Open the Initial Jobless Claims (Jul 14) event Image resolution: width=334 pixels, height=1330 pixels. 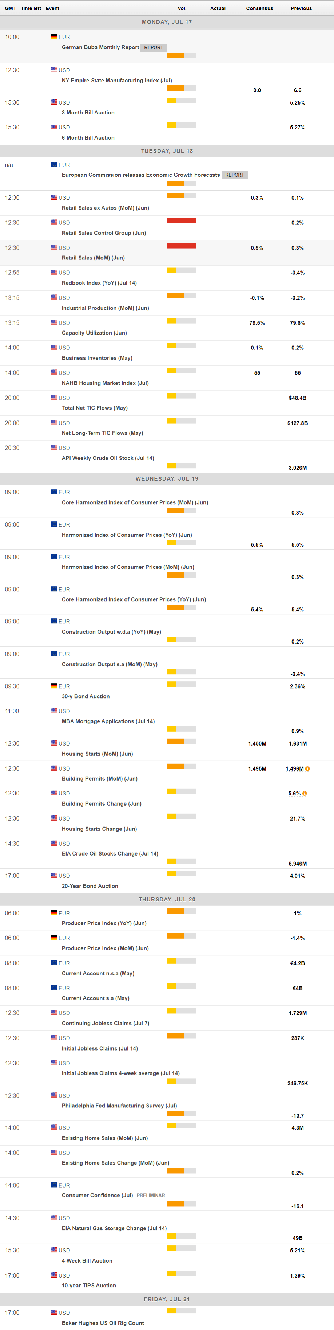(99, 1048)
